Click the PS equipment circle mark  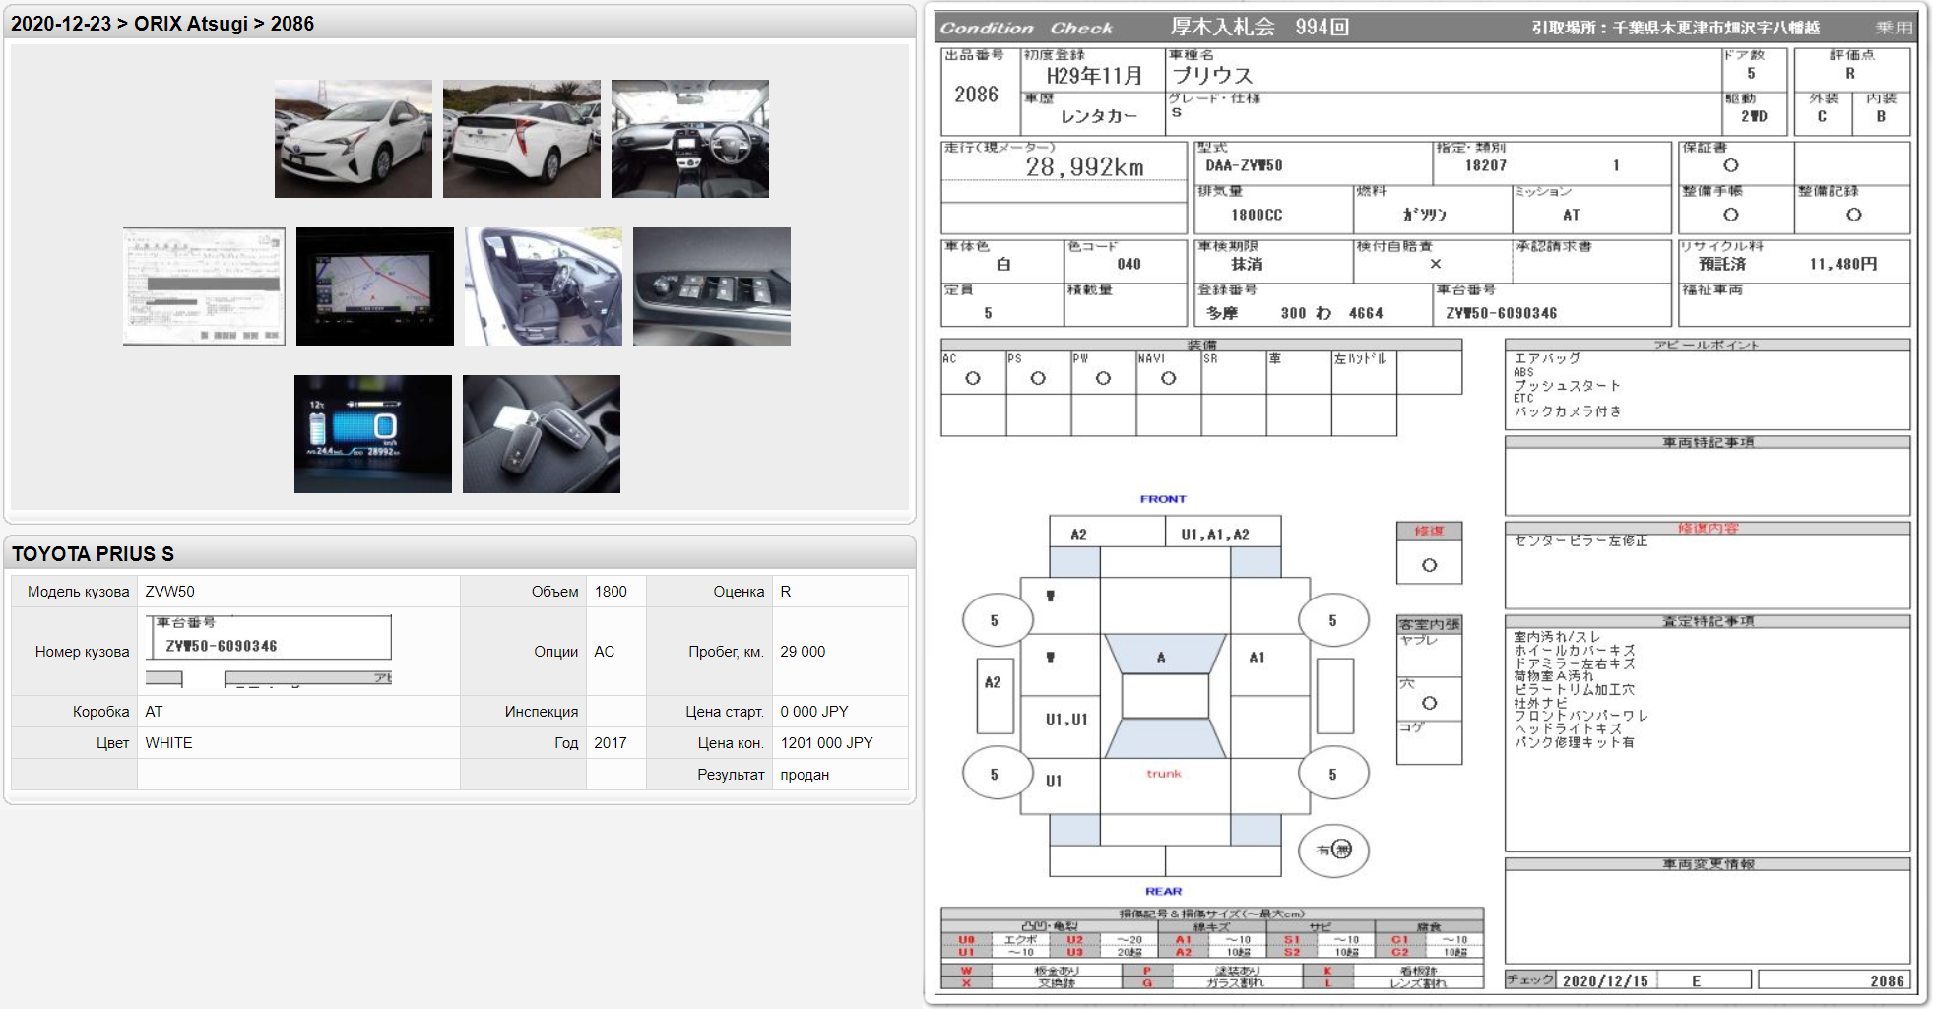[x=1038, y=378]
